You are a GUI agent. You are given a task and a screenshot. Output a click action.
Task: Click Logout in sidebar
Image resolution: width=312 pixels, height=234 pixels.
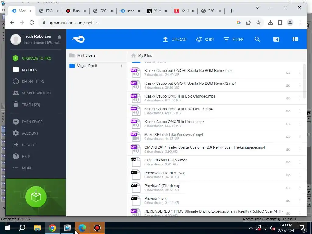24,145
